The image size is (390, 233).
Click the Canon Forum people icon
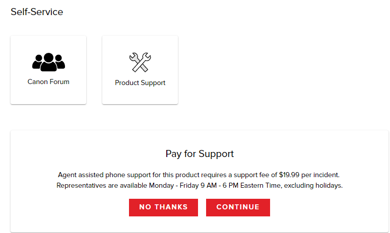(48, 62)
